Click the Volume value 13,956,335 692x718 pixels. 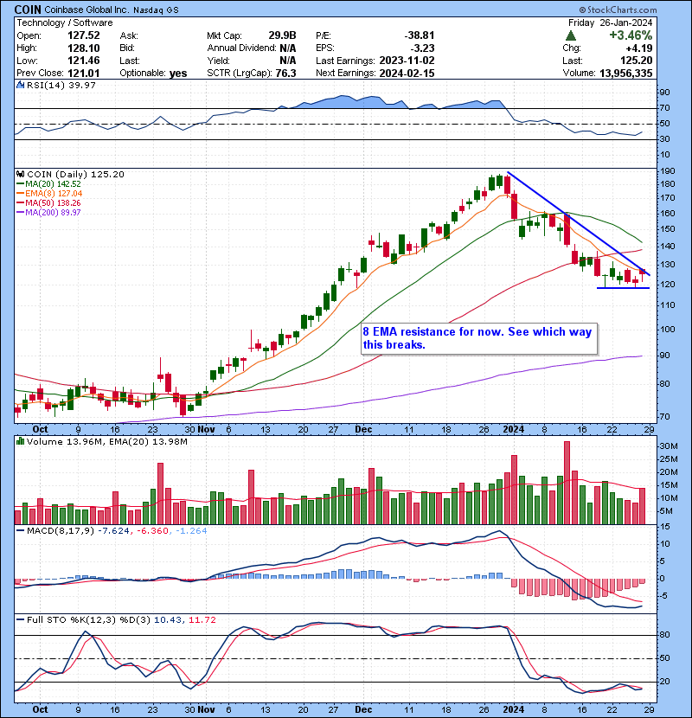click(x=625, y=74)
